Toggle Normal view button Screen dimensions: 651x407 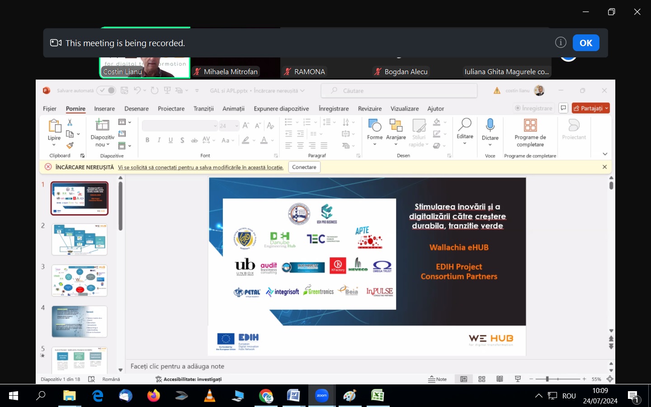[x=464, y=379]
